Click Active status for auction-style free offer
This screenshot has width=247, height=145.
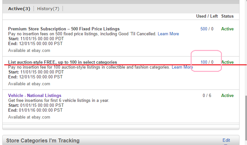(227, 62)
